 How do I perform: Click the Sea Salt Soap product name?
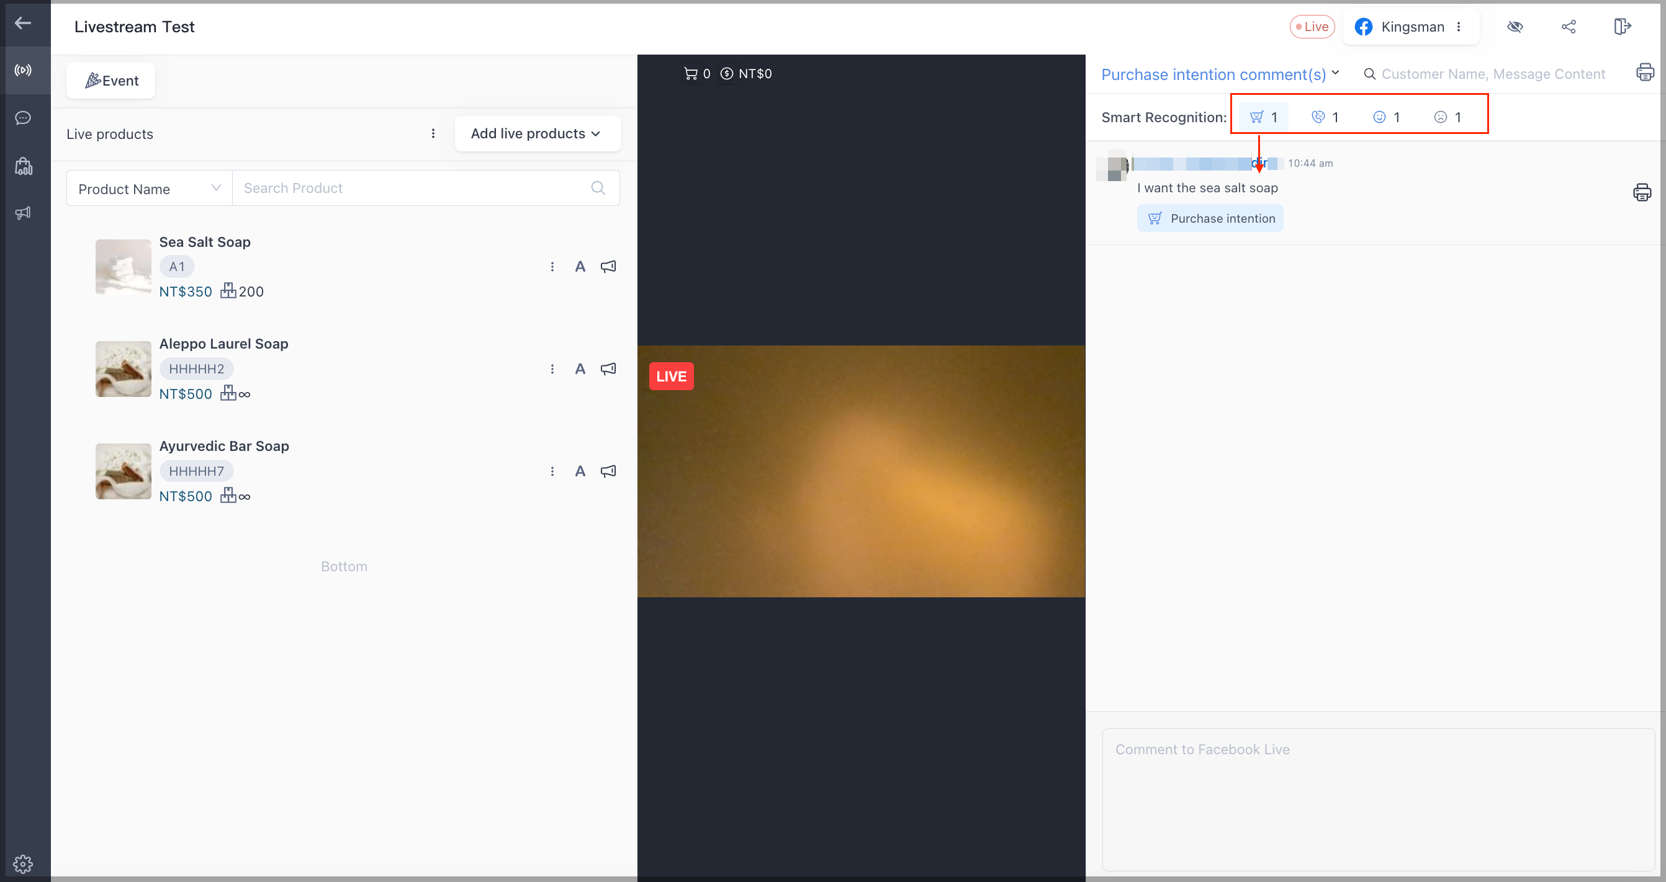pyautogui.click(x=205, y=243)
